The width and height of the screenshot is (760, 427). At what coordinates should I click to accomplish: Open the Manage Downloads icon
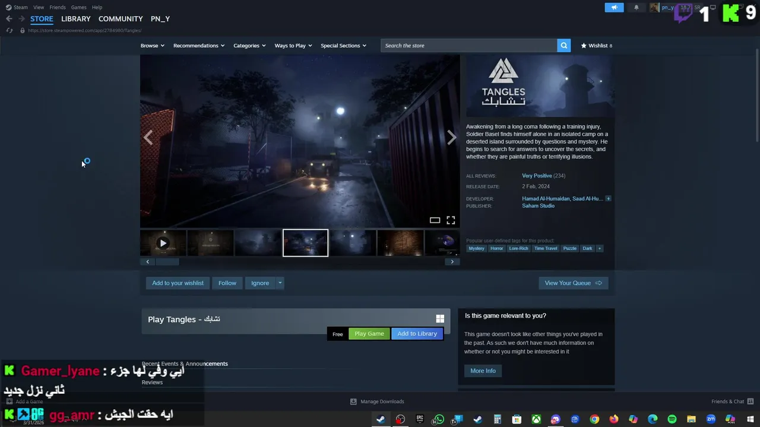(x=353, y=401)
